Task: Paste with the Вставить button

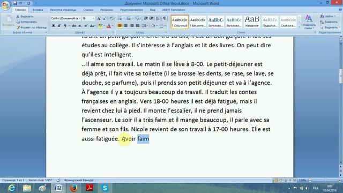Action: point(8,21)
